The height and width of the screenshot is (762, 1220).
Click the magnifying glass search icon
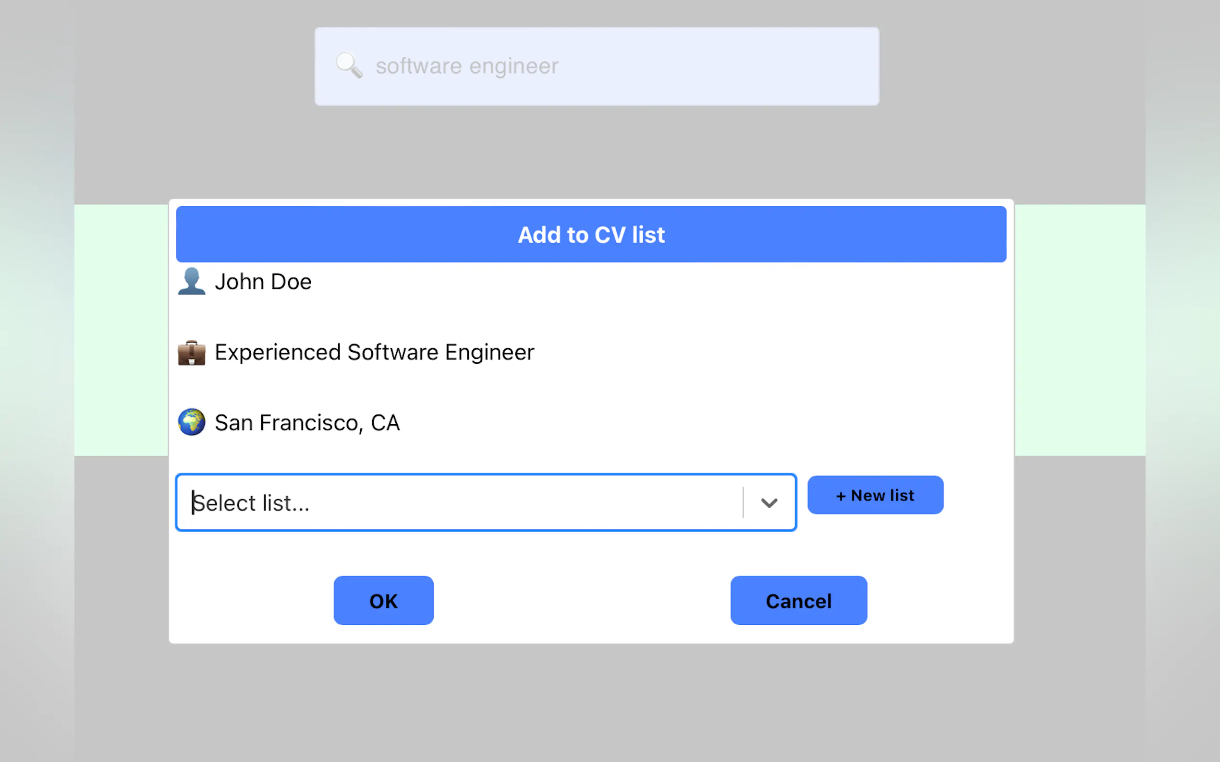coord(349,66)
